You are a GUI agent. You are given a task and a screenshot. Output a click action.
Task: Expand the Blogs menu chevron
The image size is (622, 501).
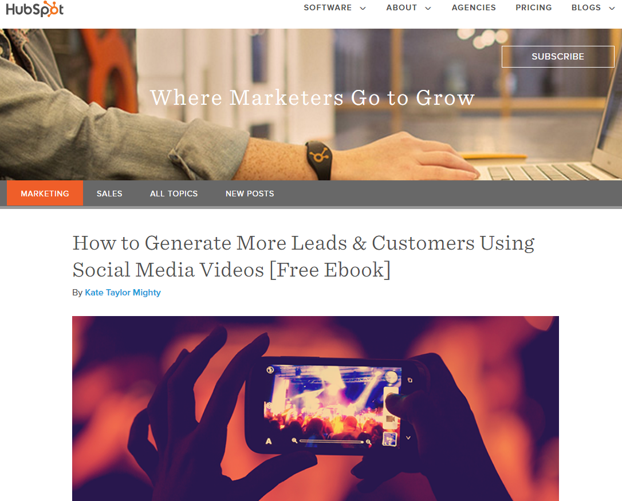tap(612, 9)
